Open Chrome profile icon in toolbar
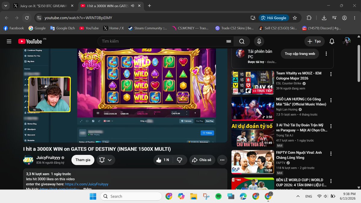361x203 pixels. pos(344,18)
